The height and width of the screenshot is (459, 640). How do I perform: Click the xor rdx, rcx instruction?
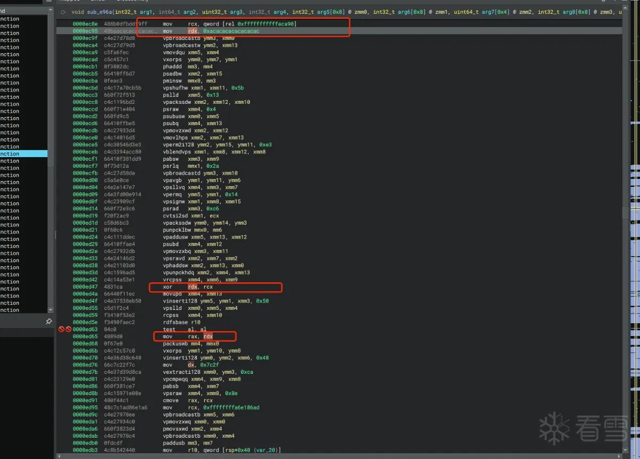(x=188, y=287)
